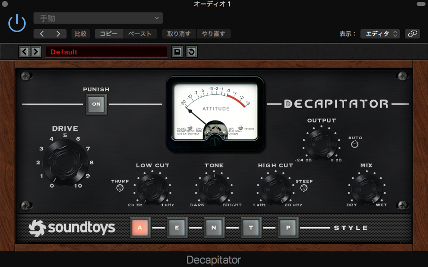Click the ペースト paste button
Image resolution: width=428 pixels, height=267 pixels.
tap(140, 34)
